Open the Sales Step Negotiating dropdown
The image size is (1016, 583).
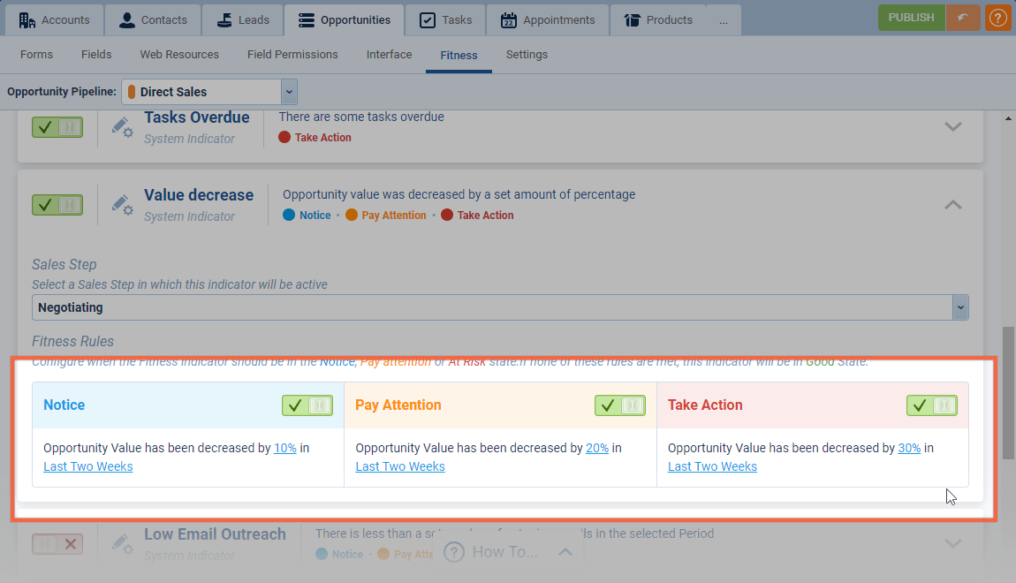[x=960, y=307]
